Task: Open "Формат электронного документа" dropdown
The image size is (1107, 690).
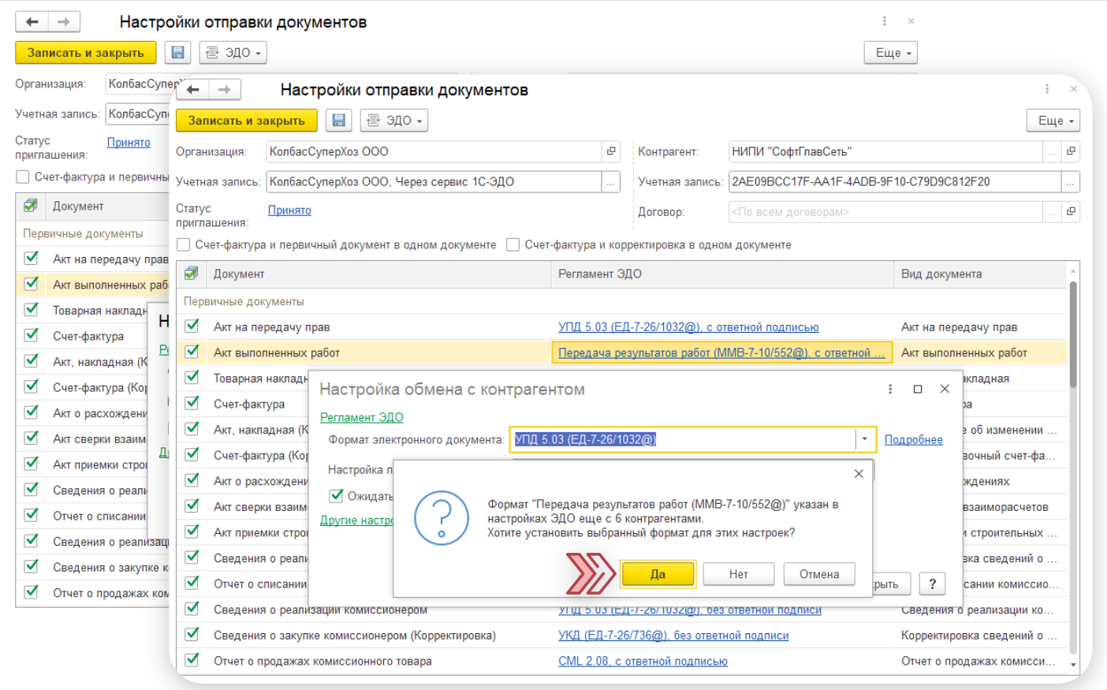Action: tap(864, 439)
